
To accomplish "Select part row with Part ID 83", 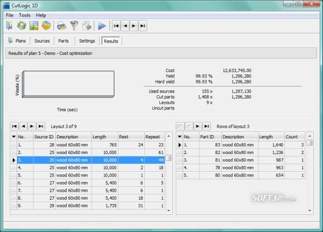I will 241,145.
